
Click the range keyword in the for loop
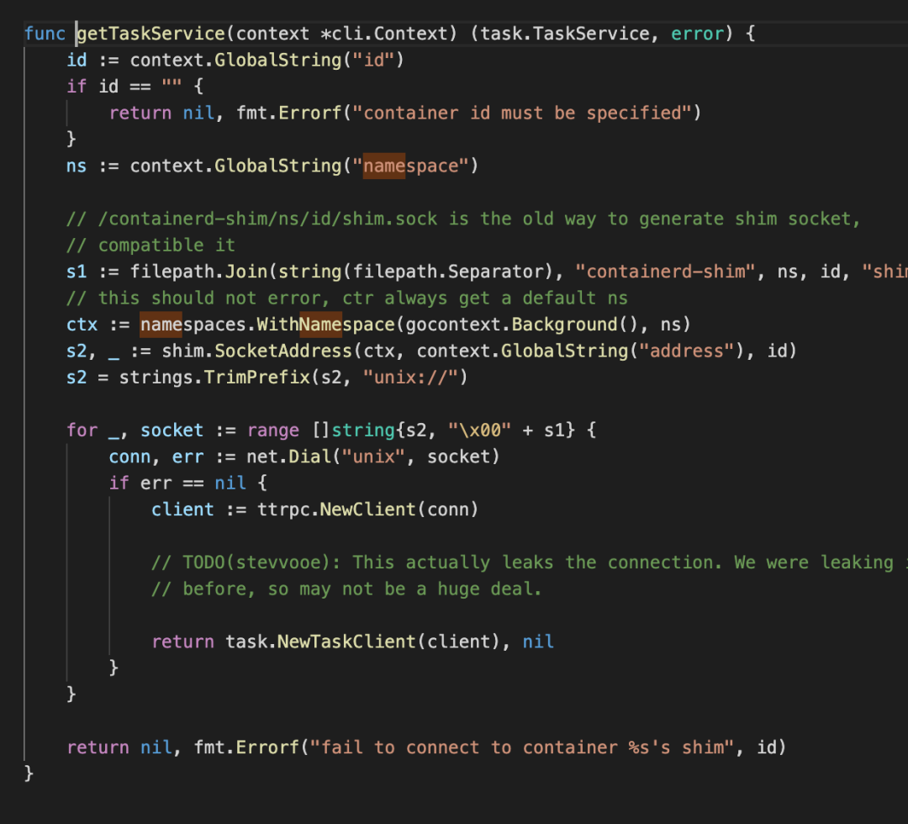(272, 430)
